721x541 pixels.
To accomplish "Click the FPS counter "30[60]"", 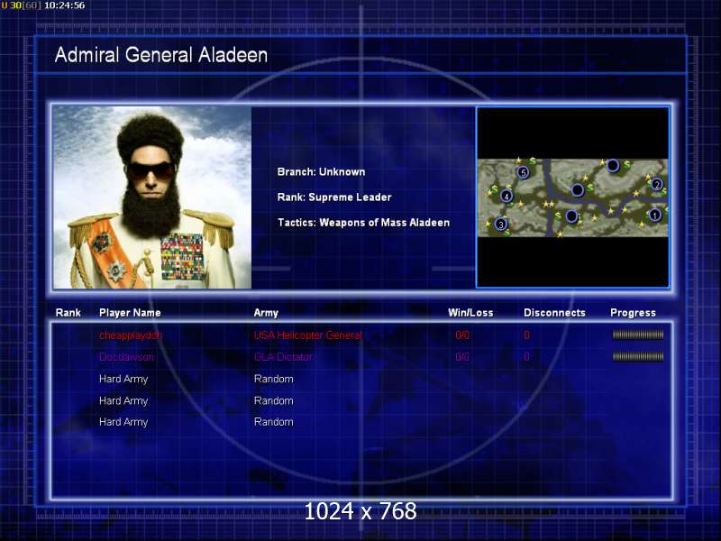I will [x=25, y=5].
